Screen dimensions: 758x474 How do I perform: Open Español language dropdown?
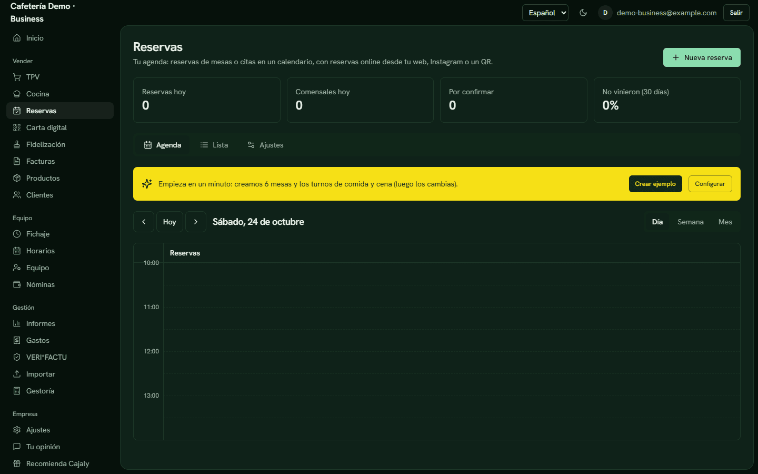[x=545, y=13]
